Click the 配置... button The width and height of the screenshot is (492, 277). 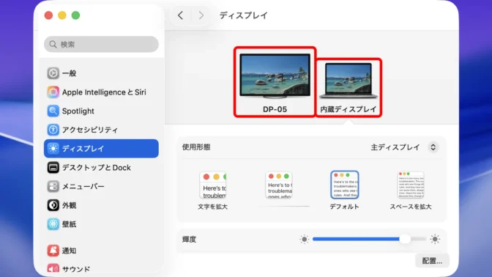(432, 261)
